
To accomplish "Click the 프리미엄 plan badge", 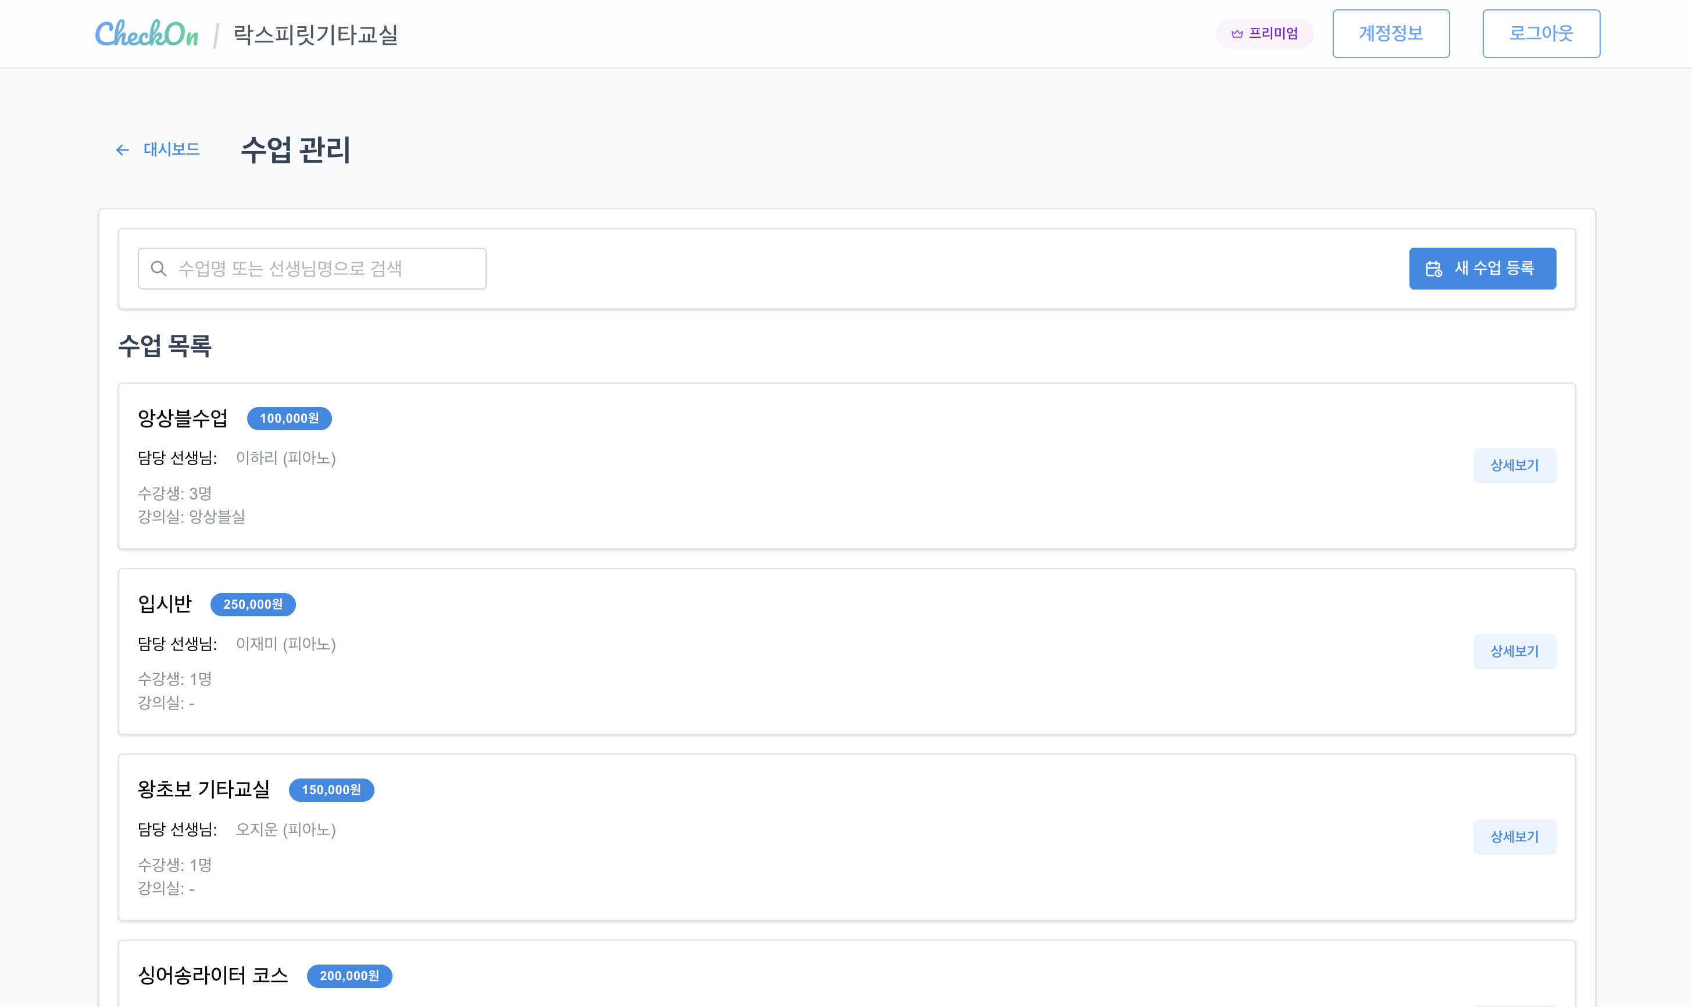I will pyautogui.click(x=1264, y=34).
